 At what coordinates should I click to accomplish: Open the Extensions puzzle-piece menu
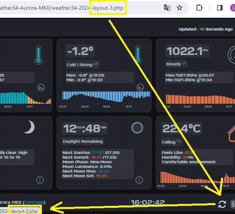coord(199,8)
